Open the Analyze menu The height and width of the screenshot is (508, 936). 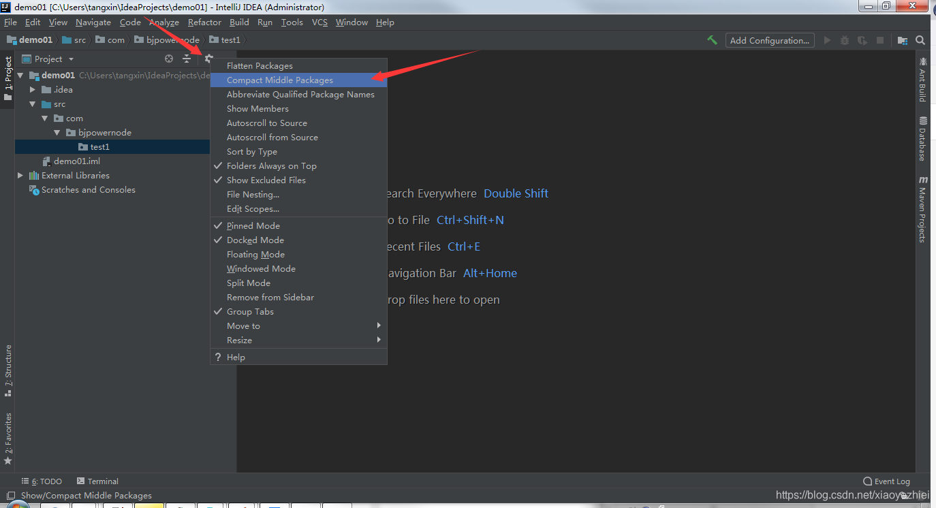click(x=164, y=22)
